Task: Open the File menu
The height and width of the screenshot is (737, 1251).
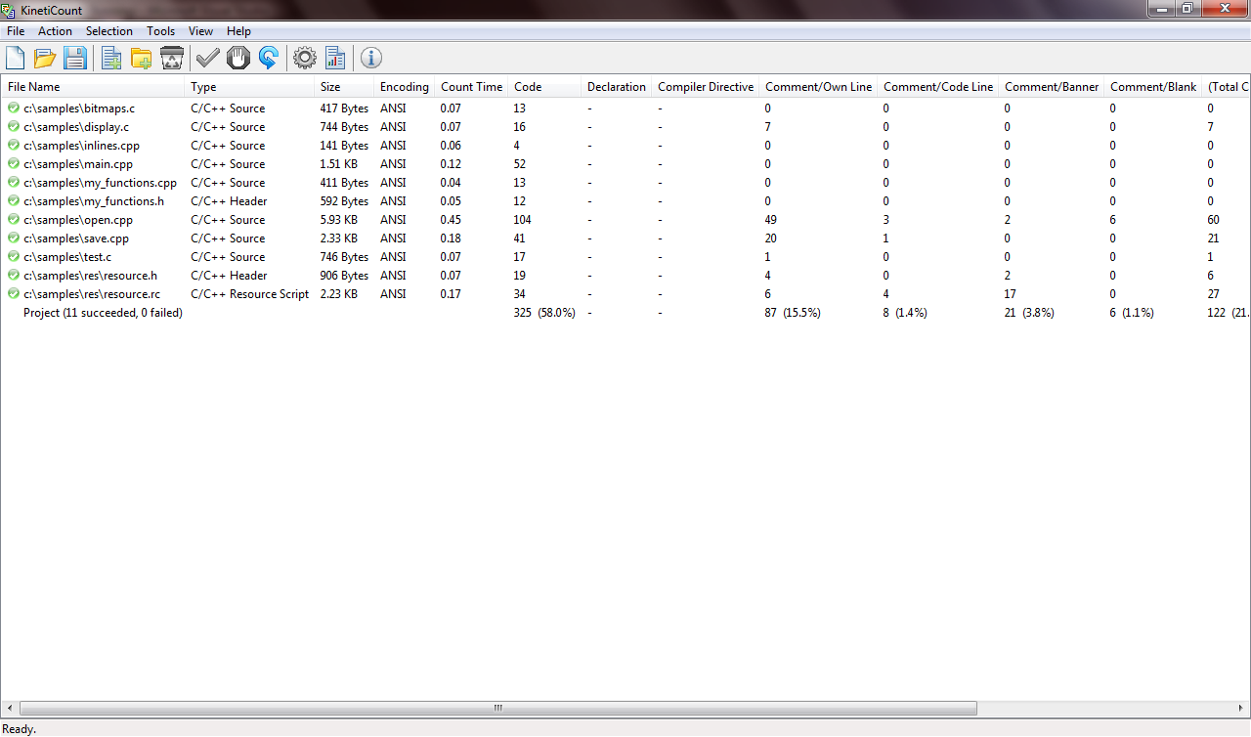Action: click(16, 31)
